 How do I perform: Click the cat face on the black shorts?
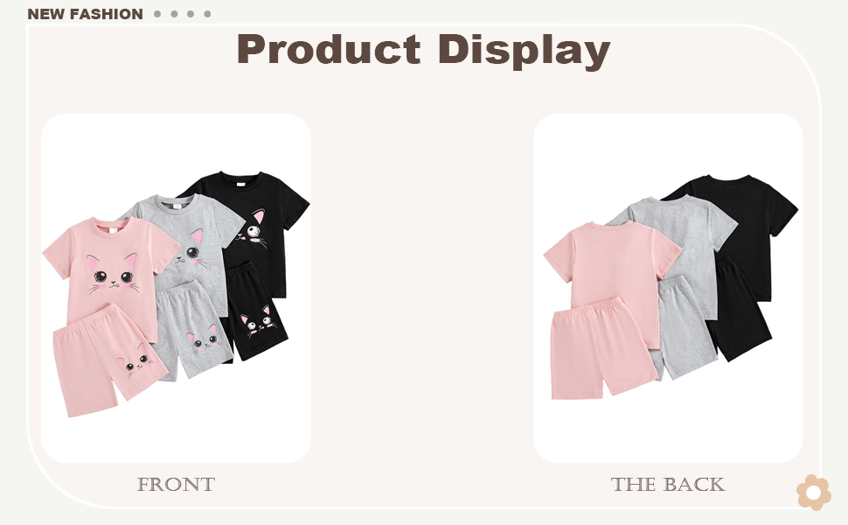point(260,323)
